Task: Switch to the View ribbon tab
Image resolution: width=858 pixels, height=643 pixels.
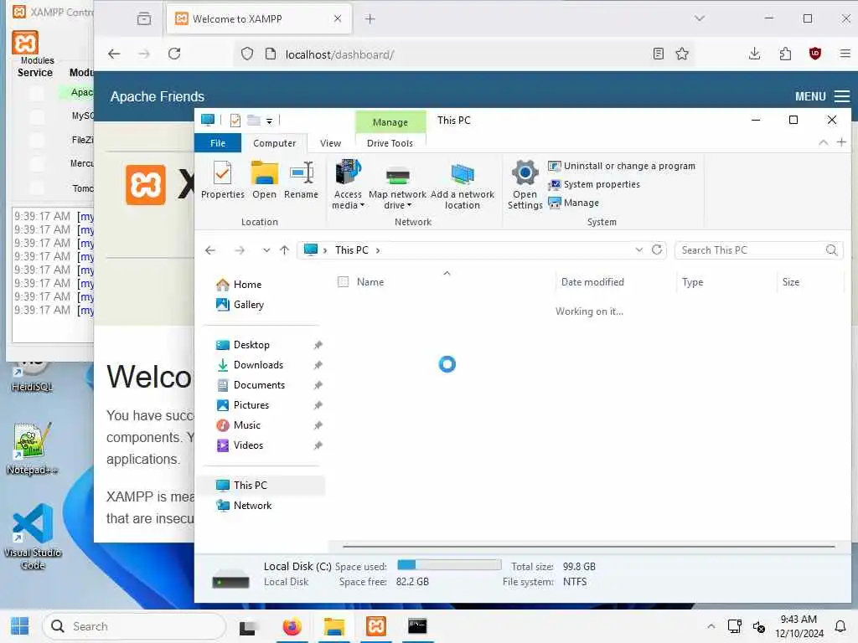Action: pos(330,142)
